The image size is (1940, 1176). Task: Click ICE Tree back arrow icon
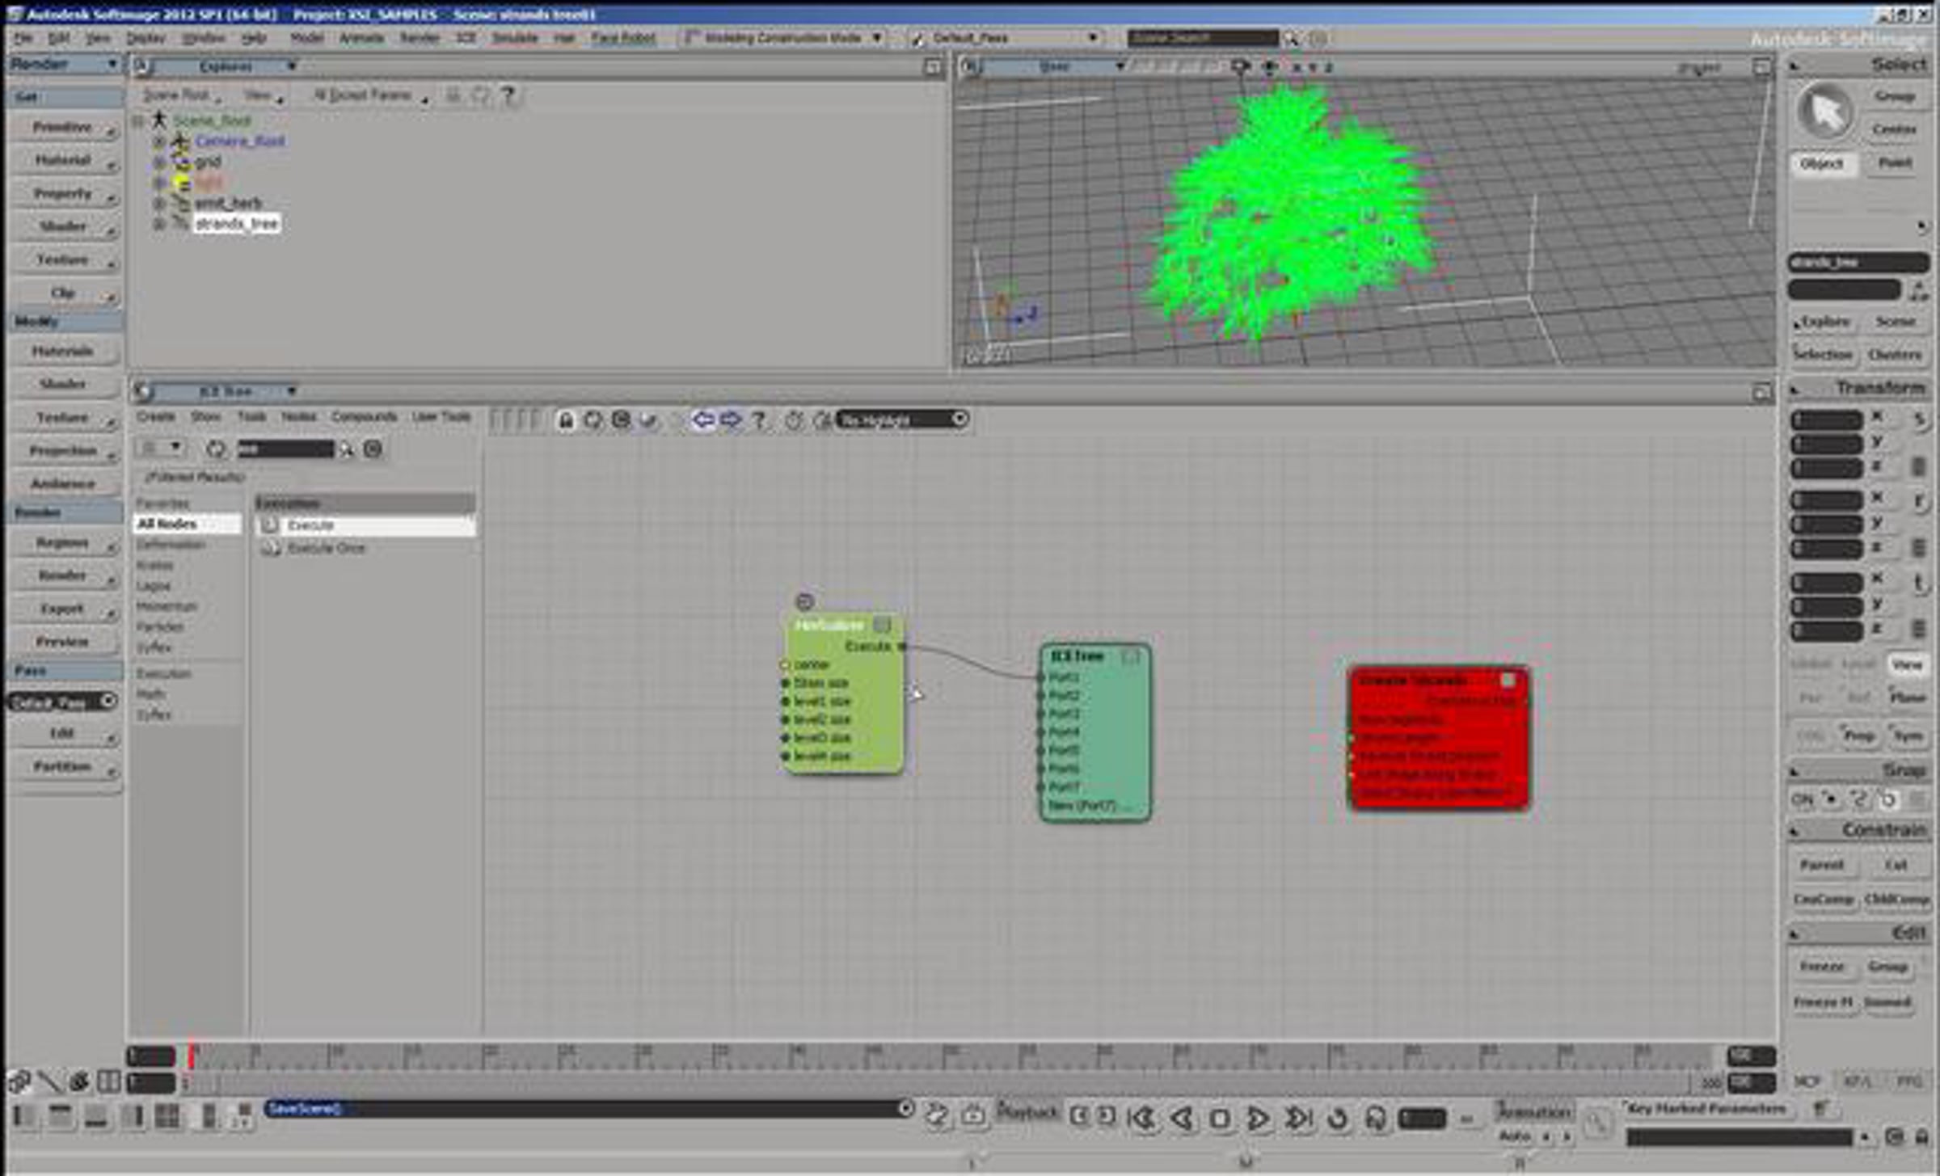(703, 419)
